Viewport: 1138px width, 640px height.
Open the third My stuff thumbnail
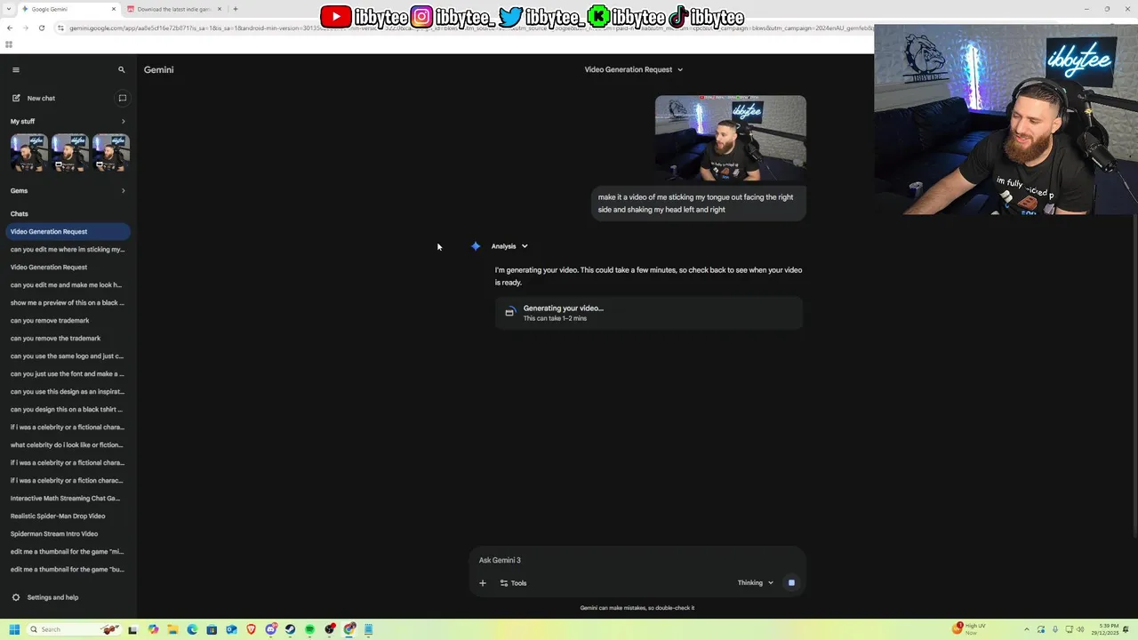pos(111,153)
